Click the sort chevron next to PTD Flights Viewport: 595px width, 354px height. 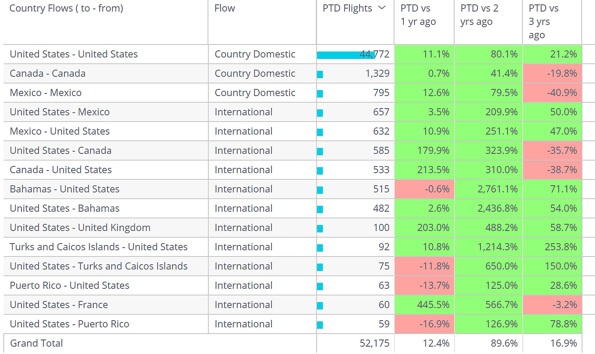pos(382,8)
